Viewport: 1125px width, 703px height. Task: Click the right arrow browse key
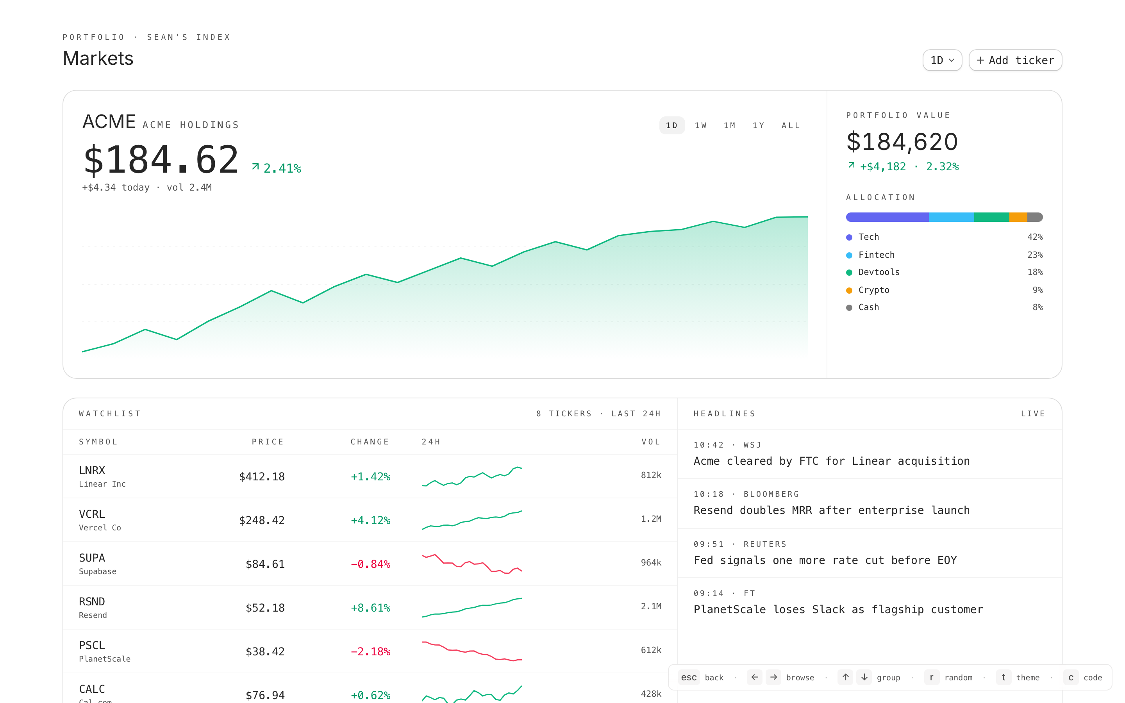[x=773, y=678]
